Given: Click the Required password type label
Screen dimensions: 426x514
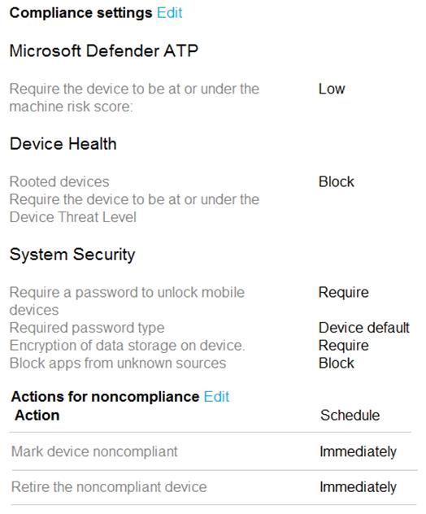Looking at the screenshot, I should 87,328.
